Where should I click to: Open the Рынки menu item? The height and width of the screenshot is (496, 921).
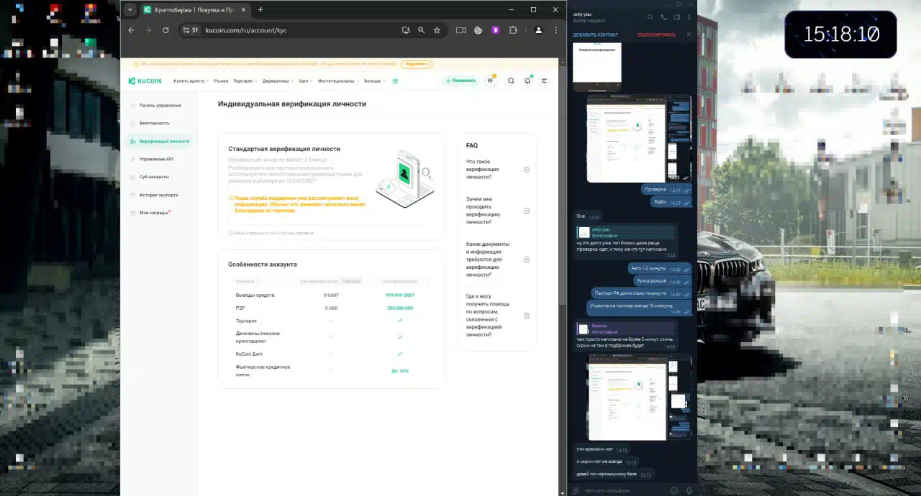[221, 81]
